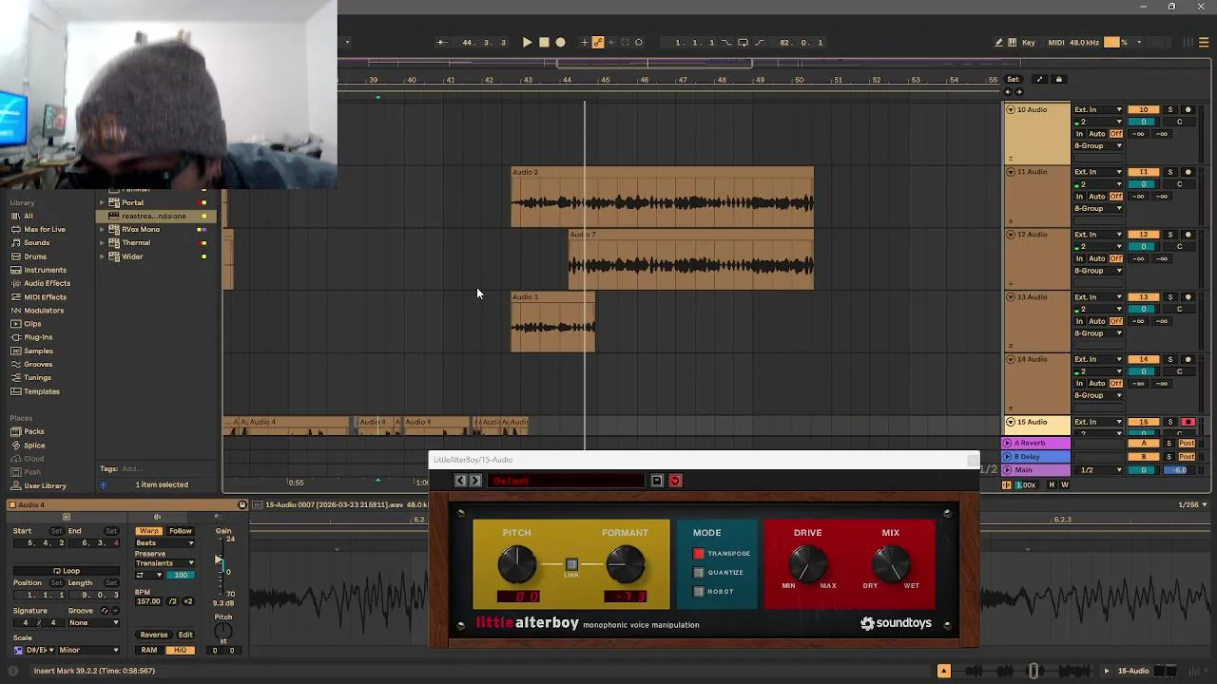Open the Minor scale name dropdown
This screenshot has height=684, width=1217.
(88, 650)
